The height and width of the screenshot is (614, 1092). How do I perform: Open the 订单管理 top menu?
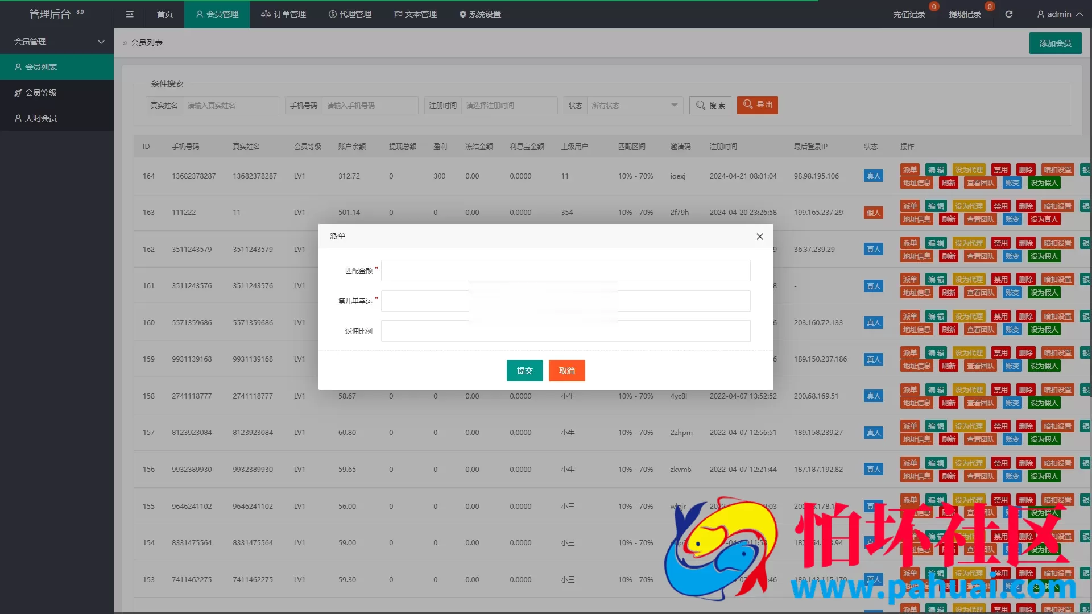[284, 14]
